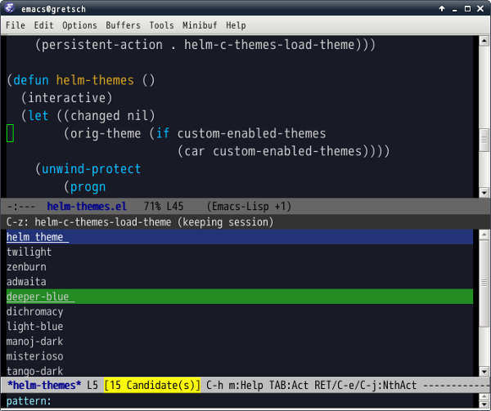Click the minibuffer scrollbar's small up arrow
This screenshot has height=411, width=491.
click(484, 396)
